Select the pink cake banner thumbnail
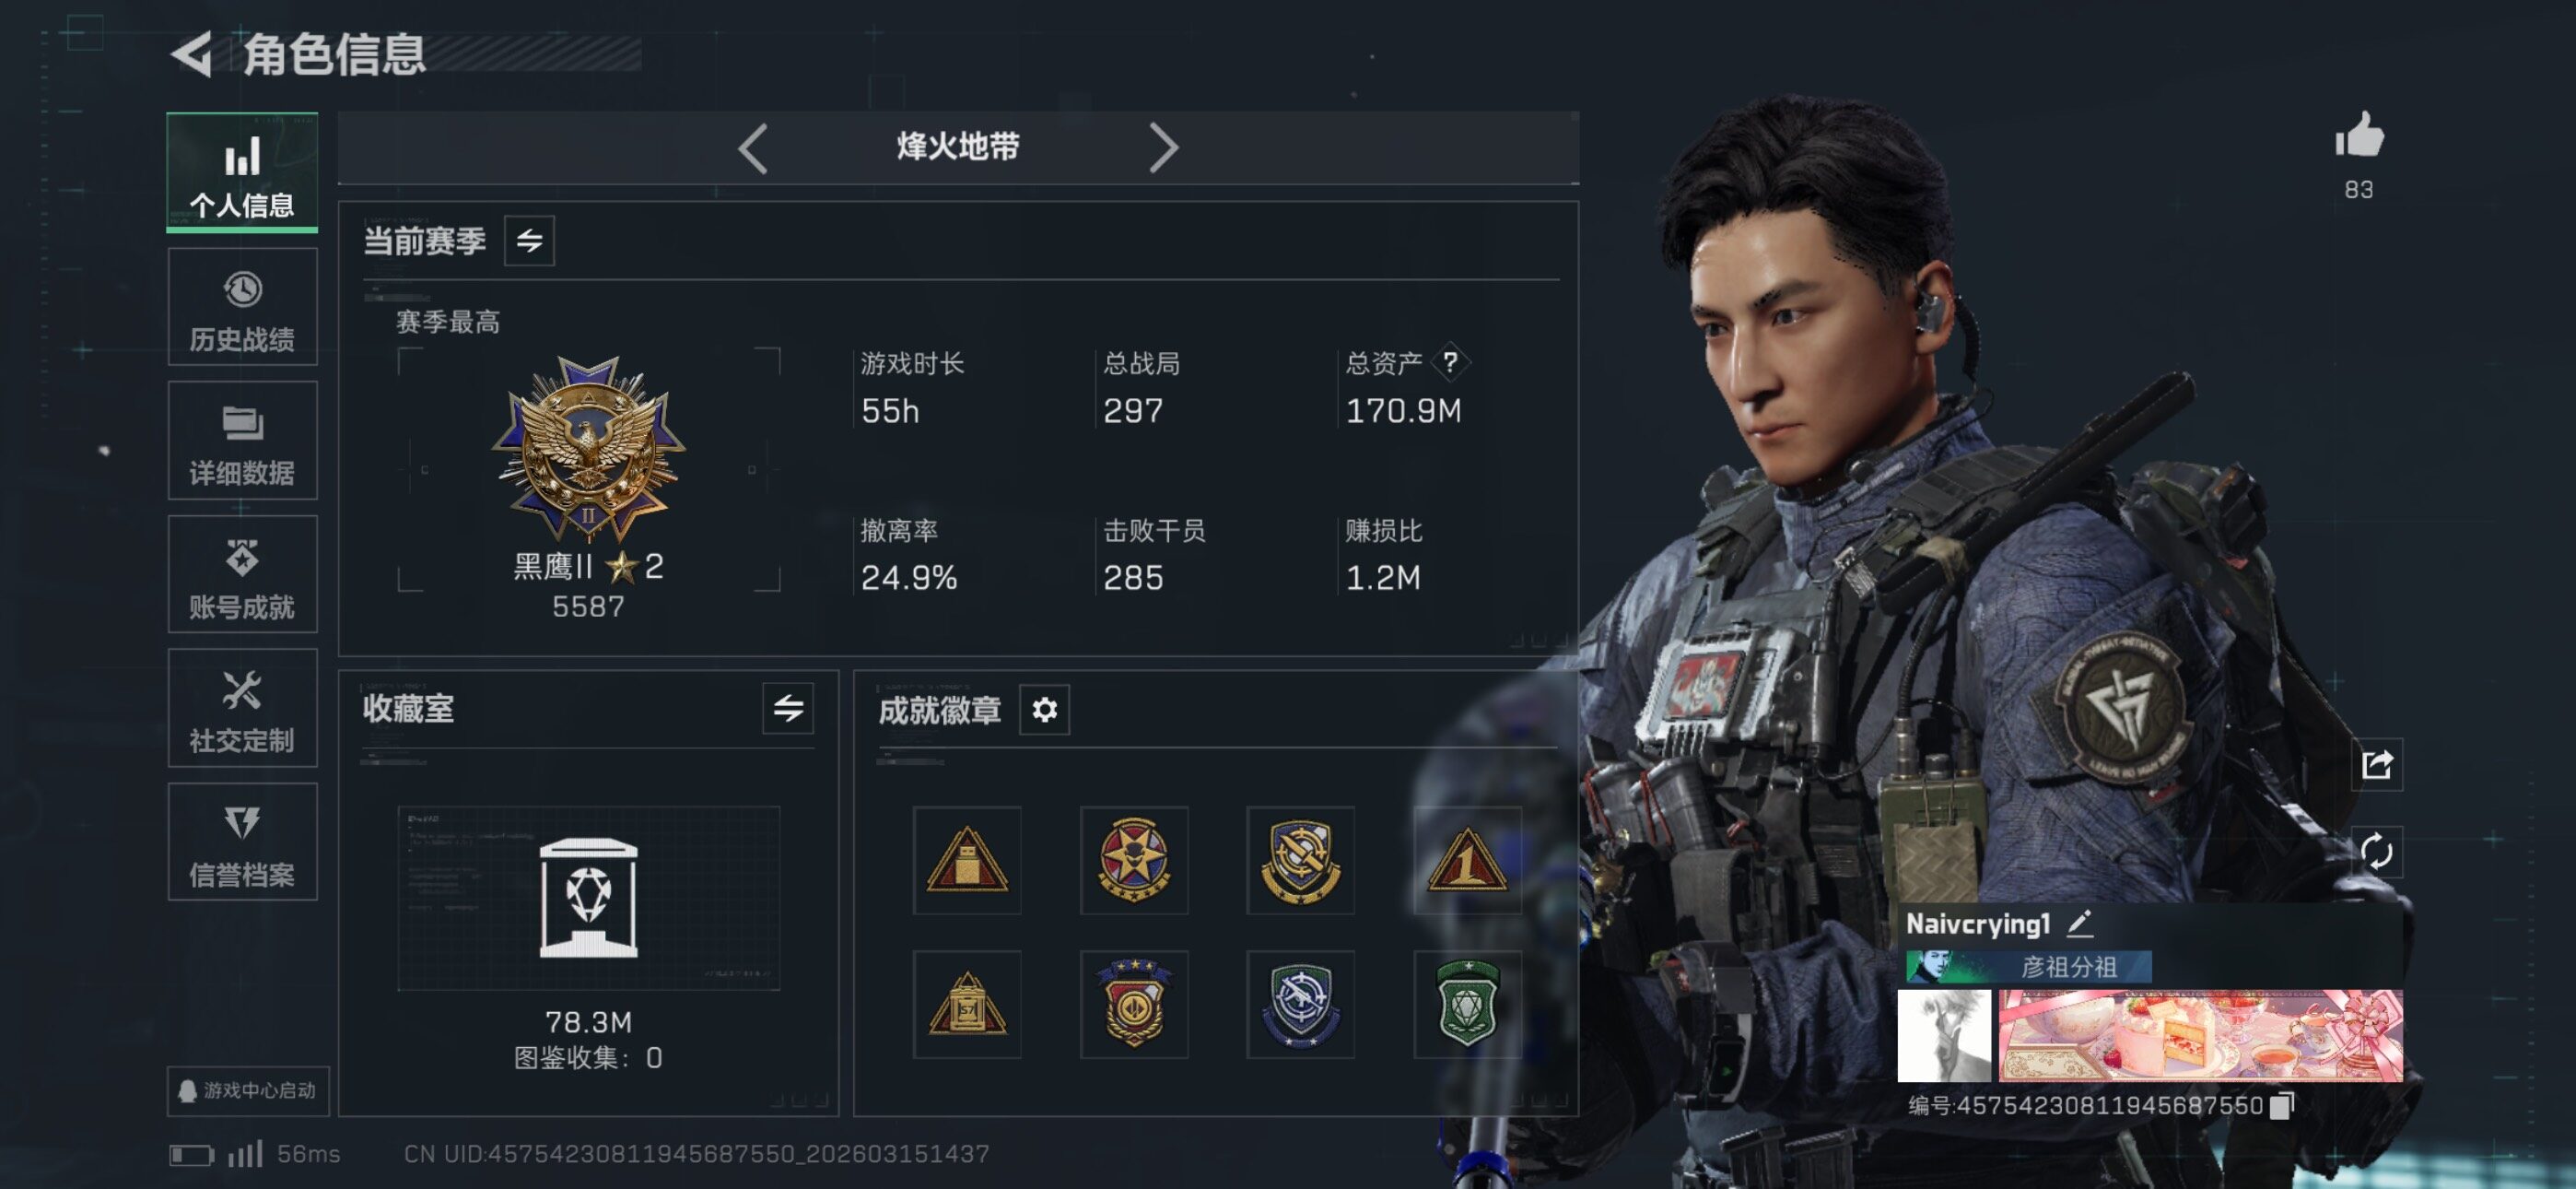Viewport: 2576px width, 1189px height. click(2200, 1035)
